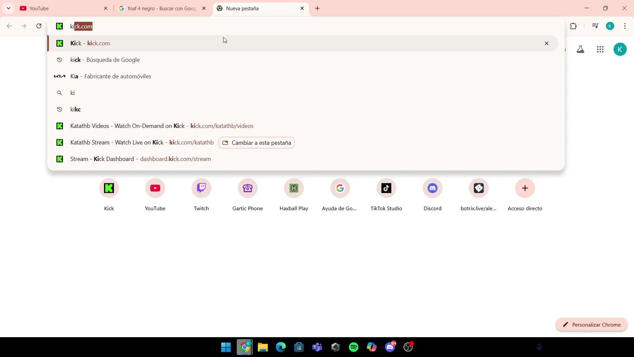This screenshot has height=357, width=634.
Task: Close the Nueva pestaña tab
Action: point(302,8)
